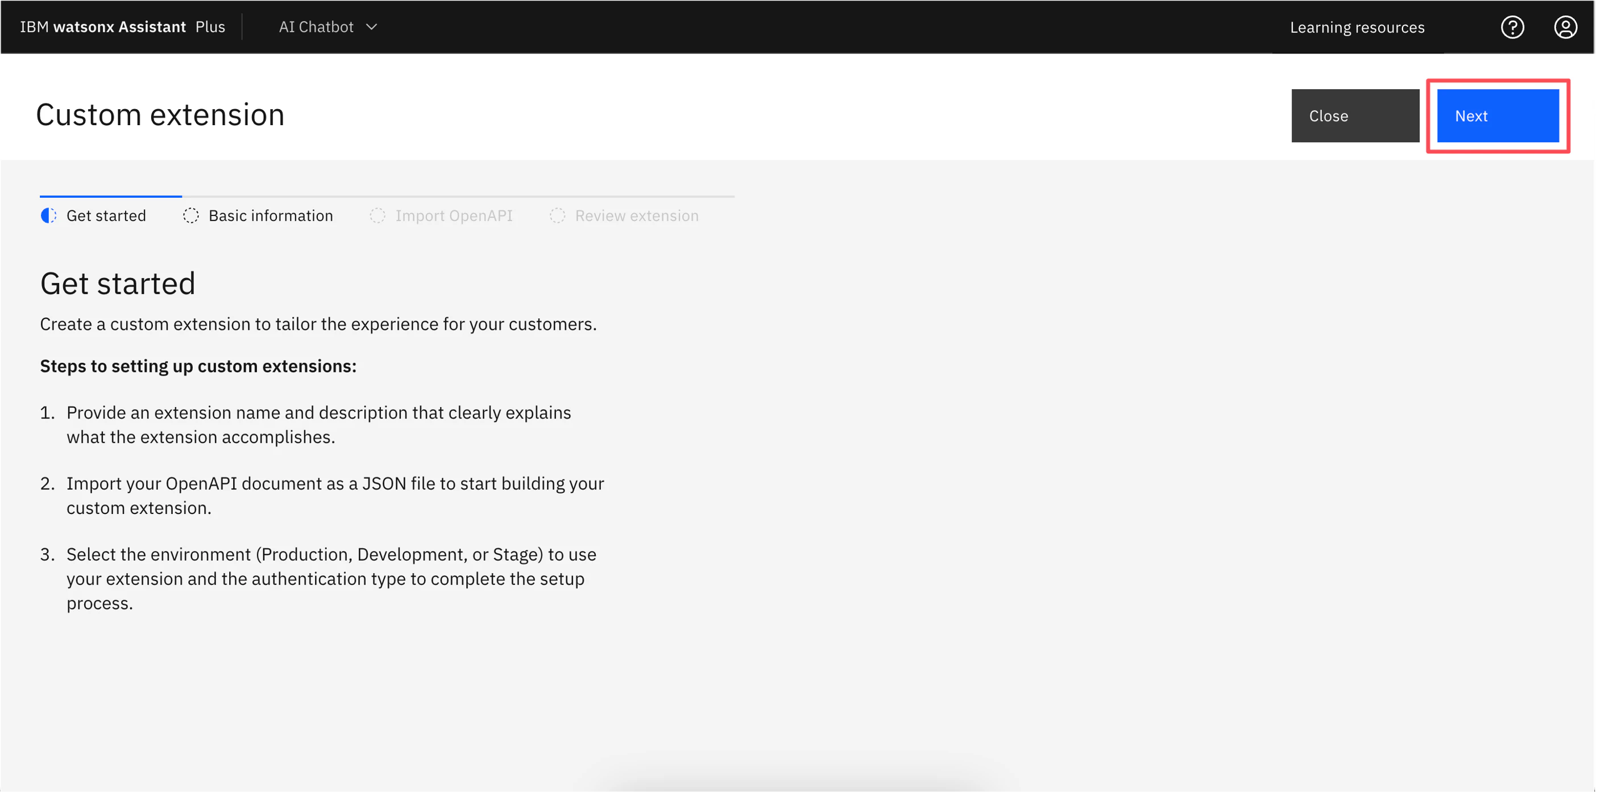The image size is (1597, 792).
Task: Go to the Basic information step
Action: (x=270, y=215)
